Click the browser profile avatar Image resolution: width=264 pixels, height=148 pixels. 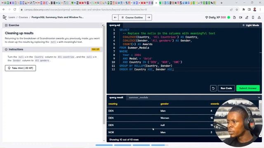click(255, 9)
